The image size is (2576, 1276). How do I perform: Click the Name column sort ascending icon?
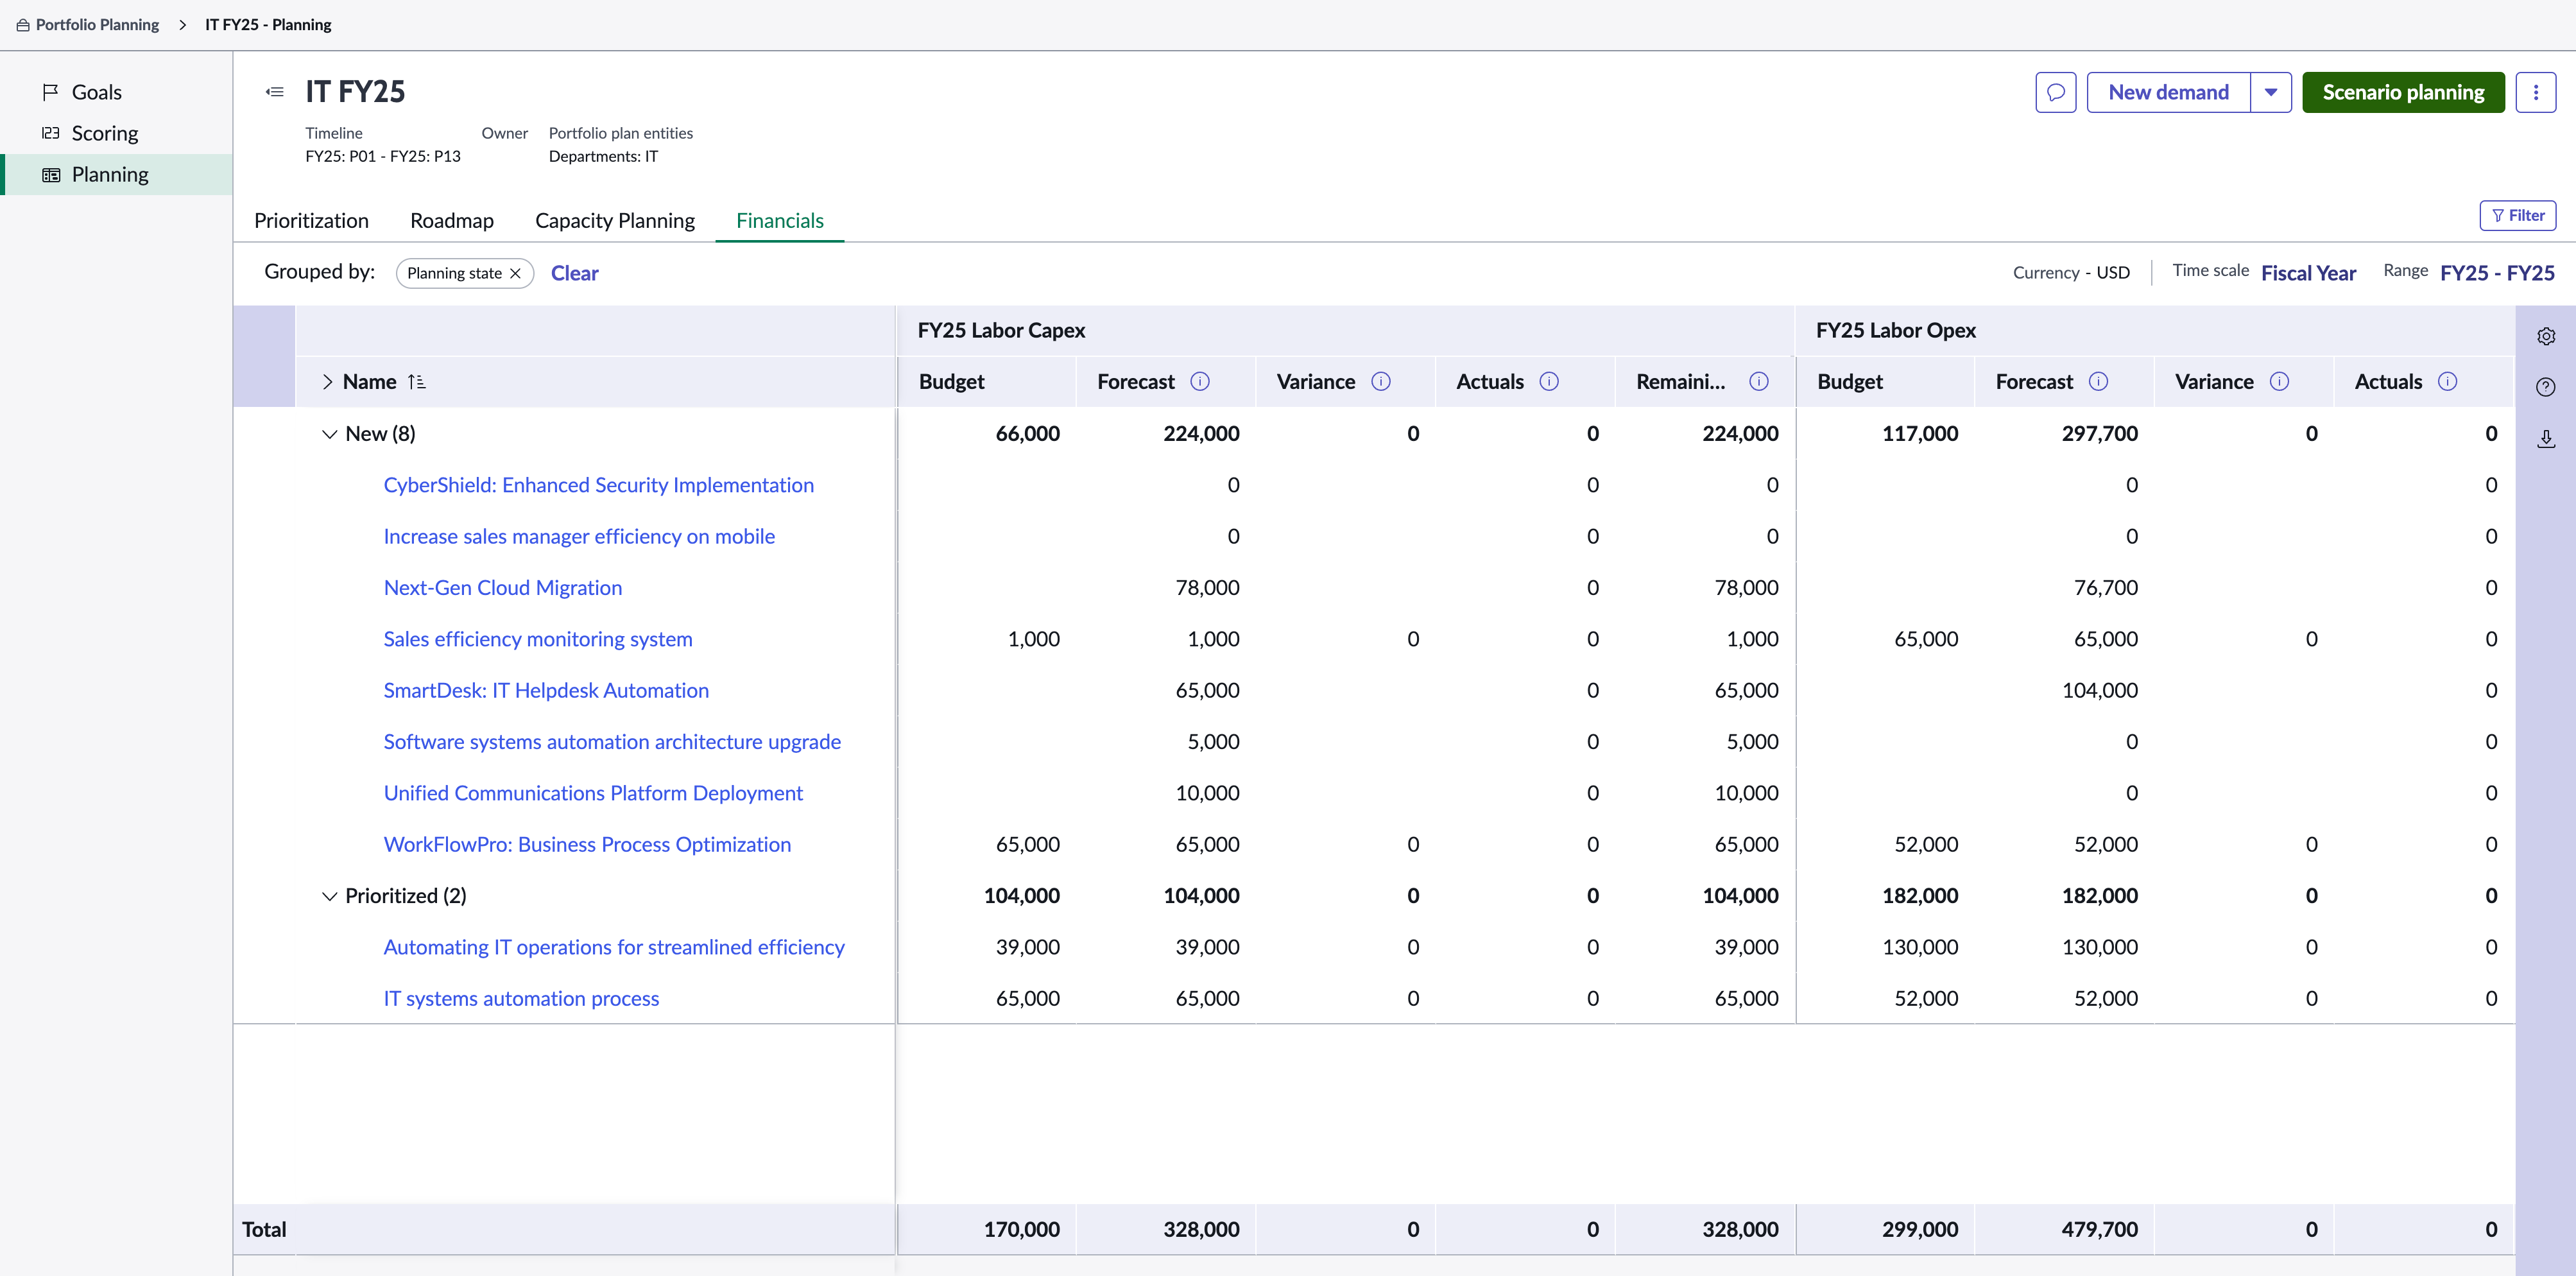tap(416, 382)
